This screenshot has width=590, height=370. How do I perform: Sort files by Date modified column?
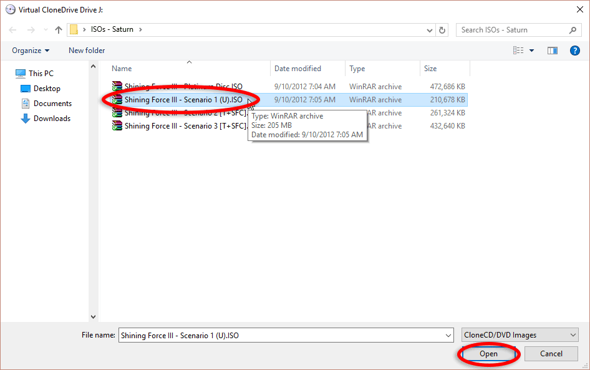[298, 69]
